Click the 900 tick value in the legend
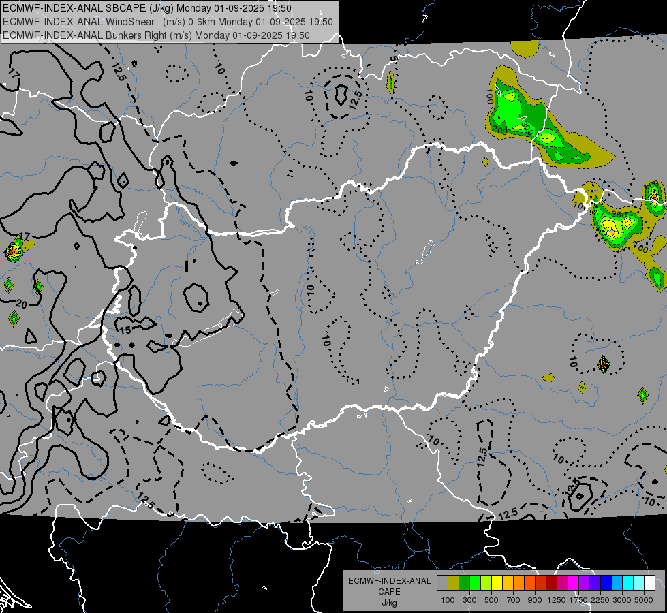This screenshot has height=613, width=667. click(535, 600)
